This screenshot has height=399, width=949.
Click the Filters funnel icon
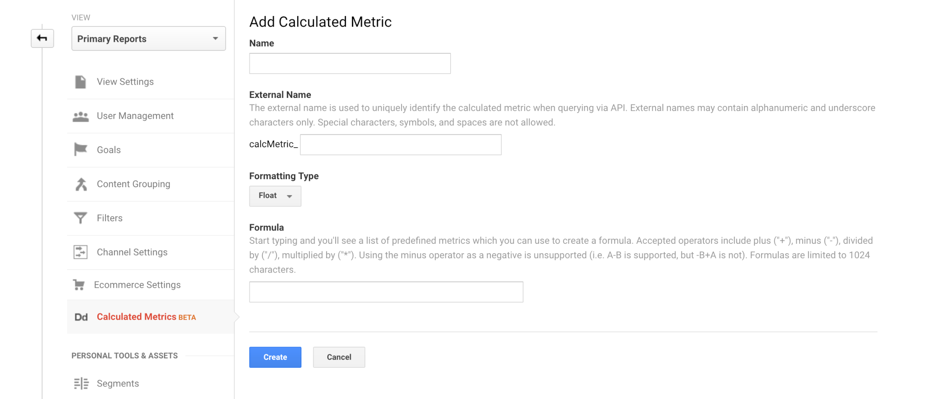coord(80,218)
